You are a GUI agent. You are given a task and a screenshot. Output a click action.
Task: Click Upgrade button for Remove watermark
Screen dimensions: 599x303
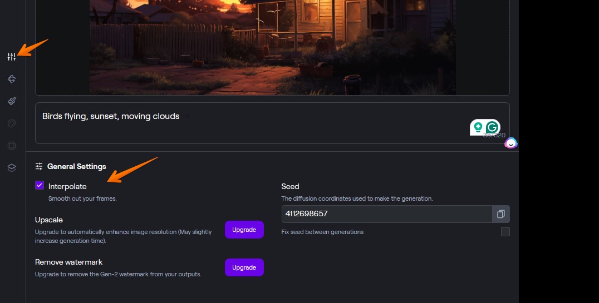(x=244, y=267)
